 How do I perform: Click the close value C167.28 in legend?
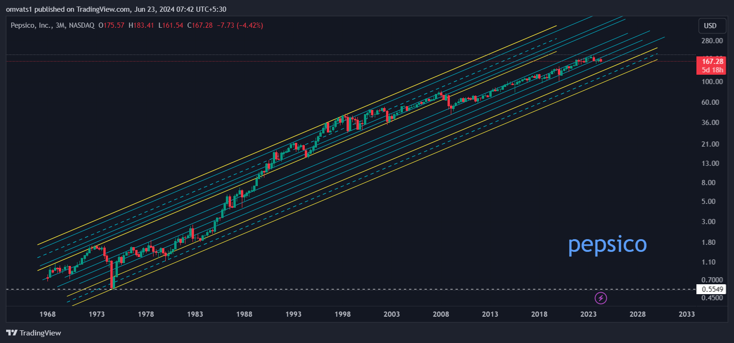coord(200,25)
